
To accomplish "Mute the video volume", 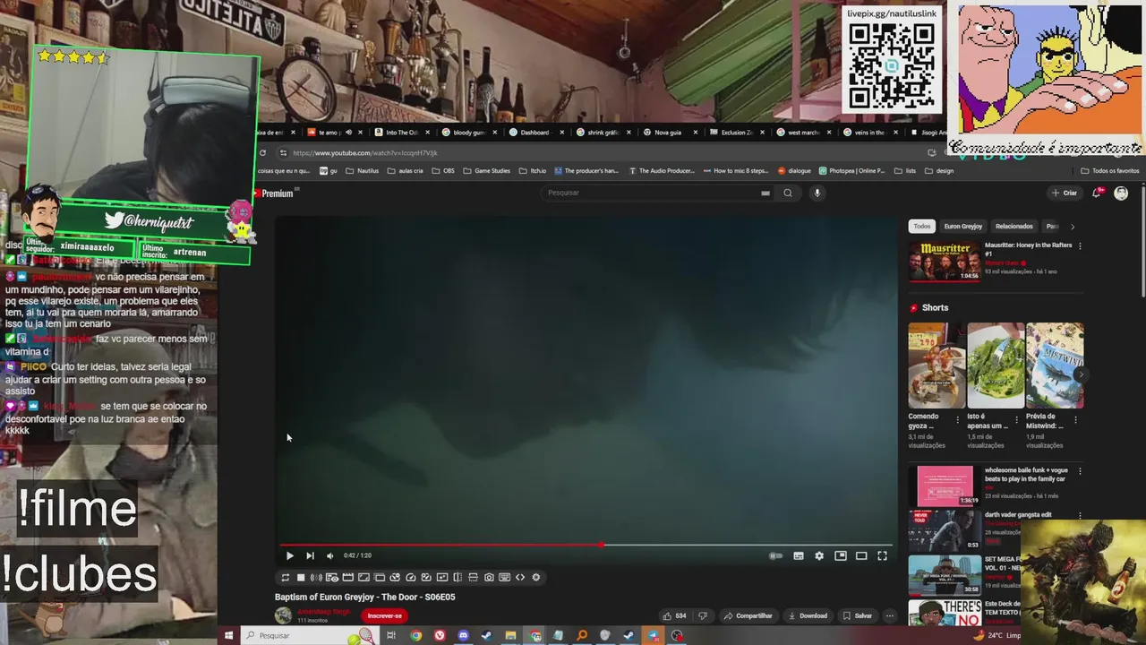I will click(329, 555).
